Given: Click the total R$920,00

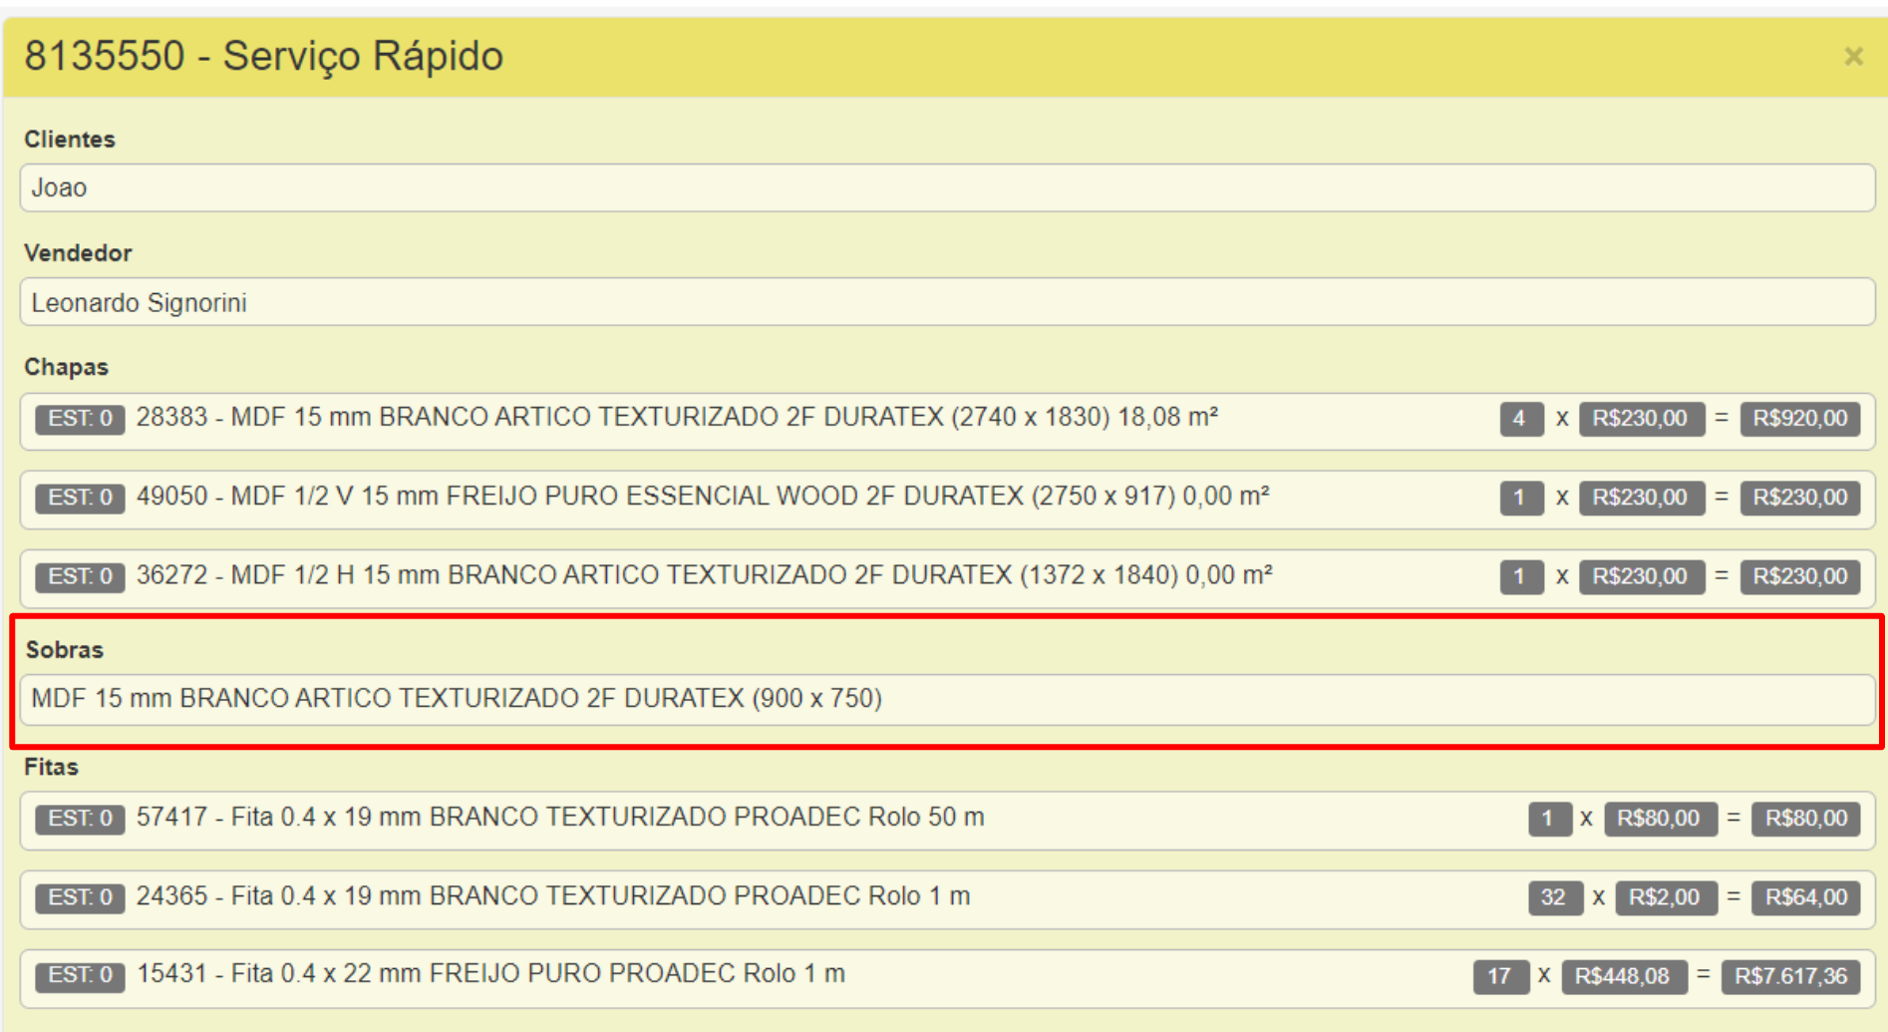Looking at the screenshot, I should [x=1800, y=419].
